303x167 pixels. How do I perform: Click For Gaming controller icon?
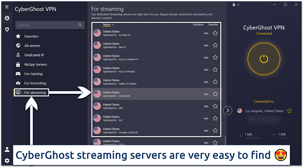18,74
